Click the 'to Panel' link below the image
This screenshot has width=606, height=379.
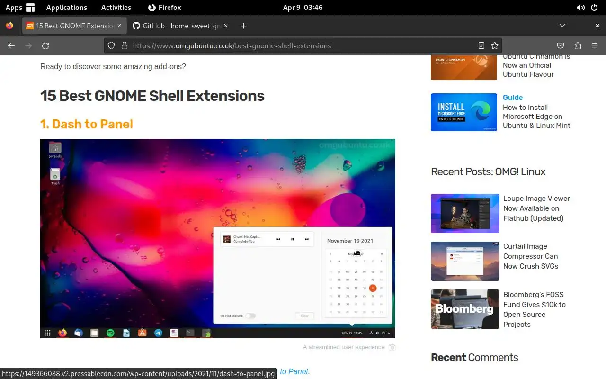tap(294, 372)
